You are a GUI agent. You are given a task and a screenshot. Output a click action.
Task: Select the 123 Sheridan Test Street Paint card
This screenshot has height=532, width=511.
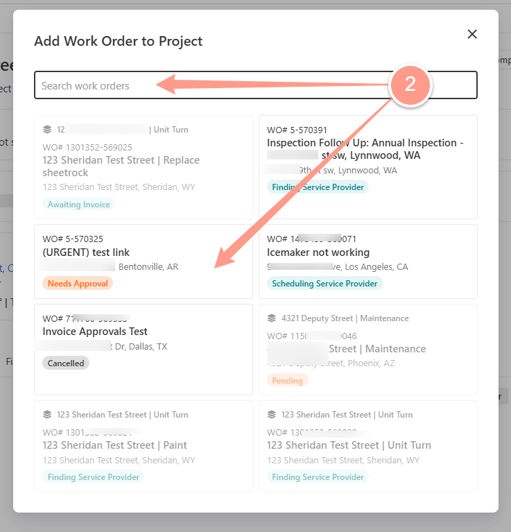pos(144,446)
